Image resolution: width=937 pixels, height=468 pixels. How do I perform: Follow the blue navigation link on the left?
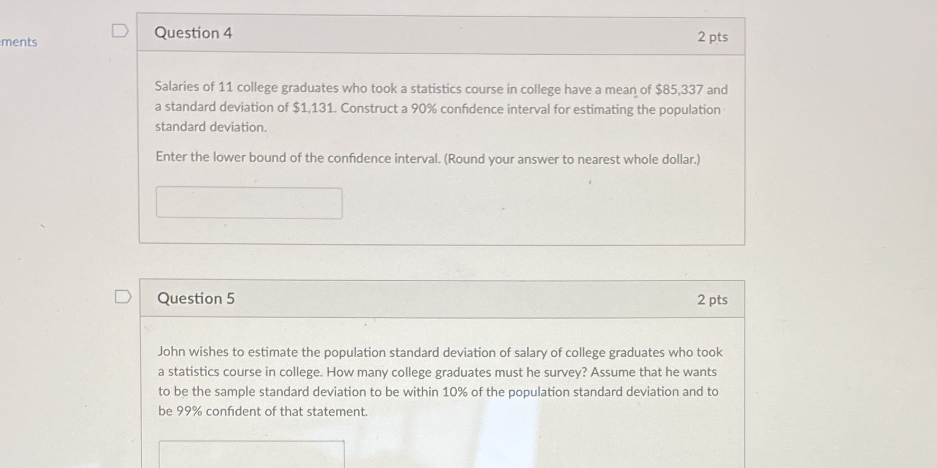[x=18, y=42]
